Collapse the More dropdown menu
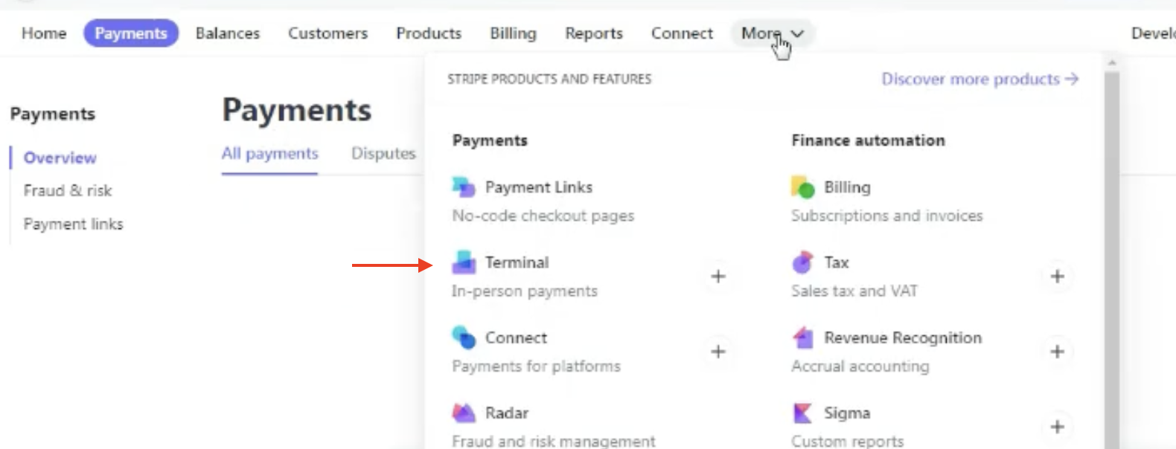1176x449 pixels. (773, 33)
